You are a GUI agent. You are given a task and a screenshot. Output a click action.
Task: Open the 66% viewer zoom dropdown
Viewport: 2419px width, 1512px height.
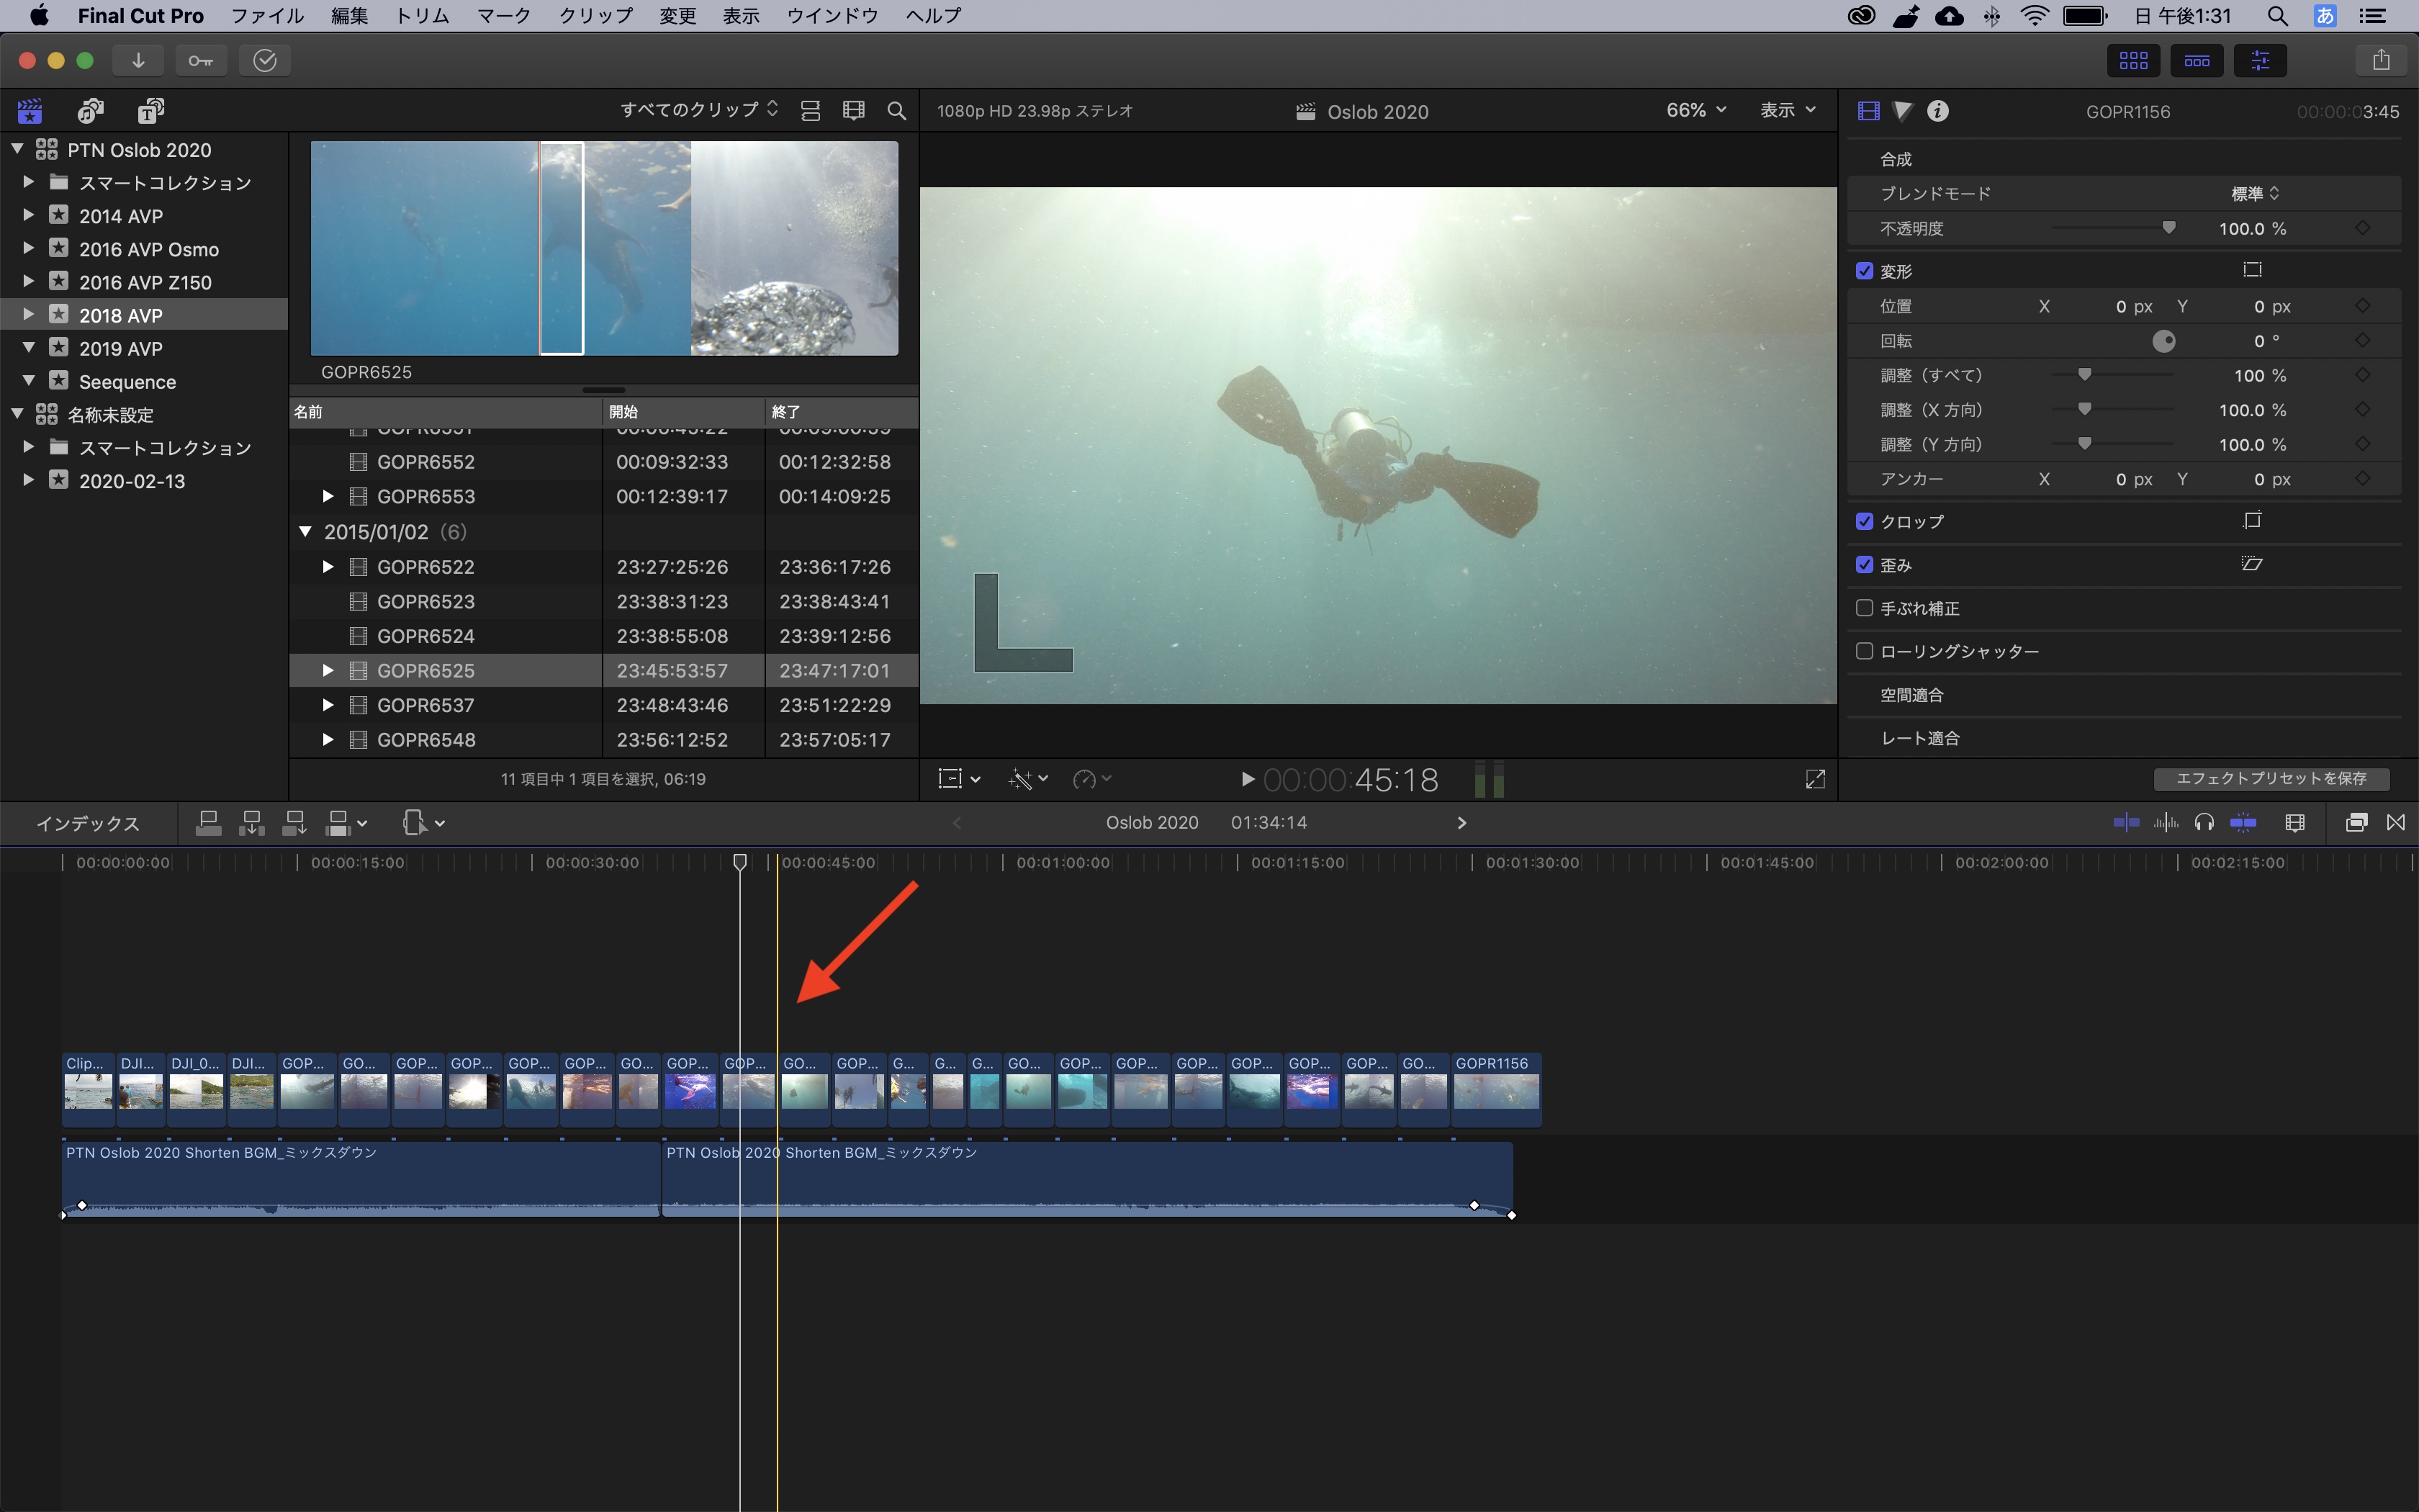(x=1695, y=110)
